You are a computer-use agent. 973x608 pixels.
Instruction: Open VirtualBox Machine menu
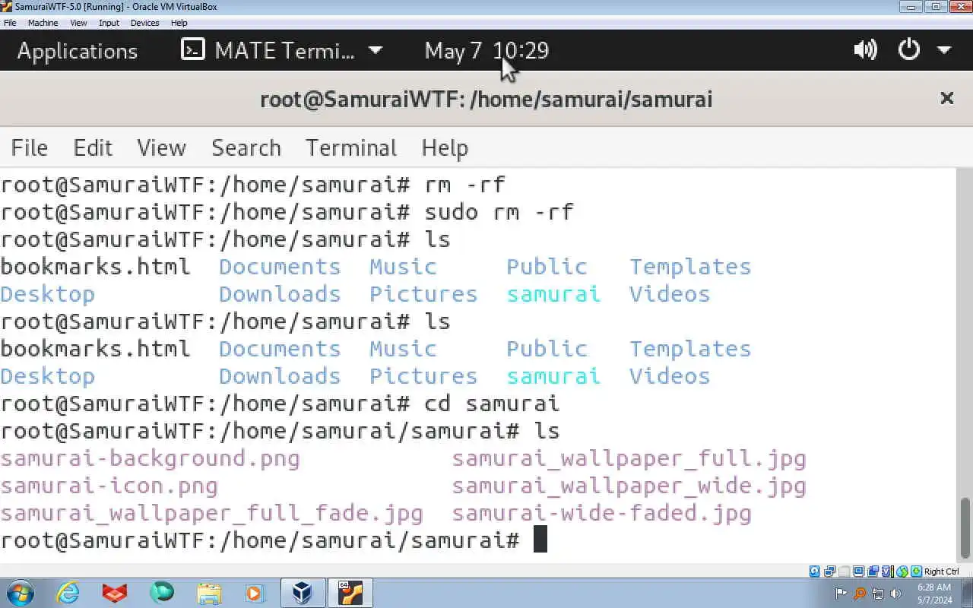pyautogui.click(x=43, y=23)
